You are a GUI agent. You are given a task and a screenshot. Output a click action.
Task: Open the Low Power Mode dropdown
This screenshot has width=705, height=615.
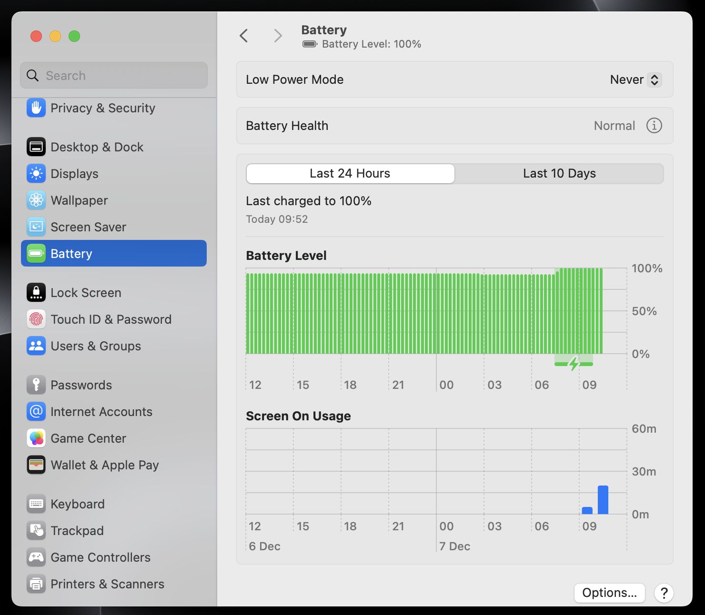click(x=635, y=80)
